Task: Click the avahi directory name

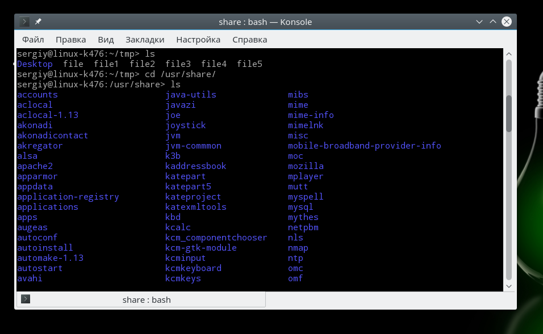Action: coord(30,278)
